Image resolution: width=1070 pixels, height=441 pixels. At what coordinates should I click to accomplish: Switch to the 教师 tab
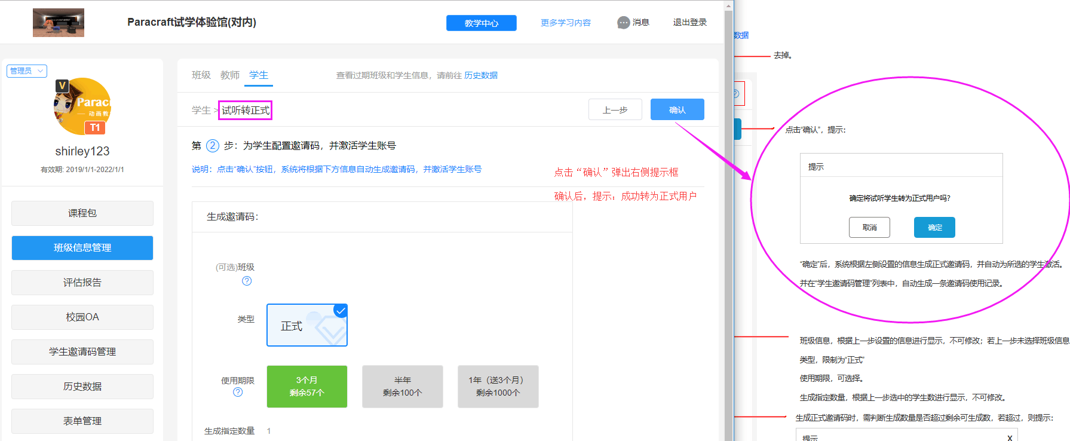click(x=230, y=75)
